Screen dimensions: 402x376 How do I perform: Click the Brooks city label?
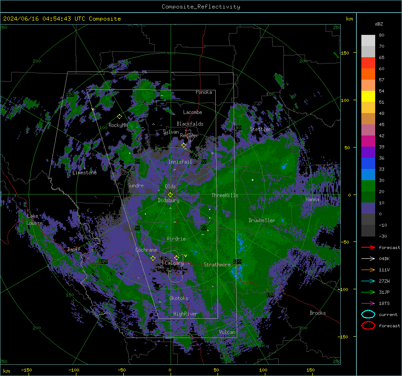click(318, 313)
